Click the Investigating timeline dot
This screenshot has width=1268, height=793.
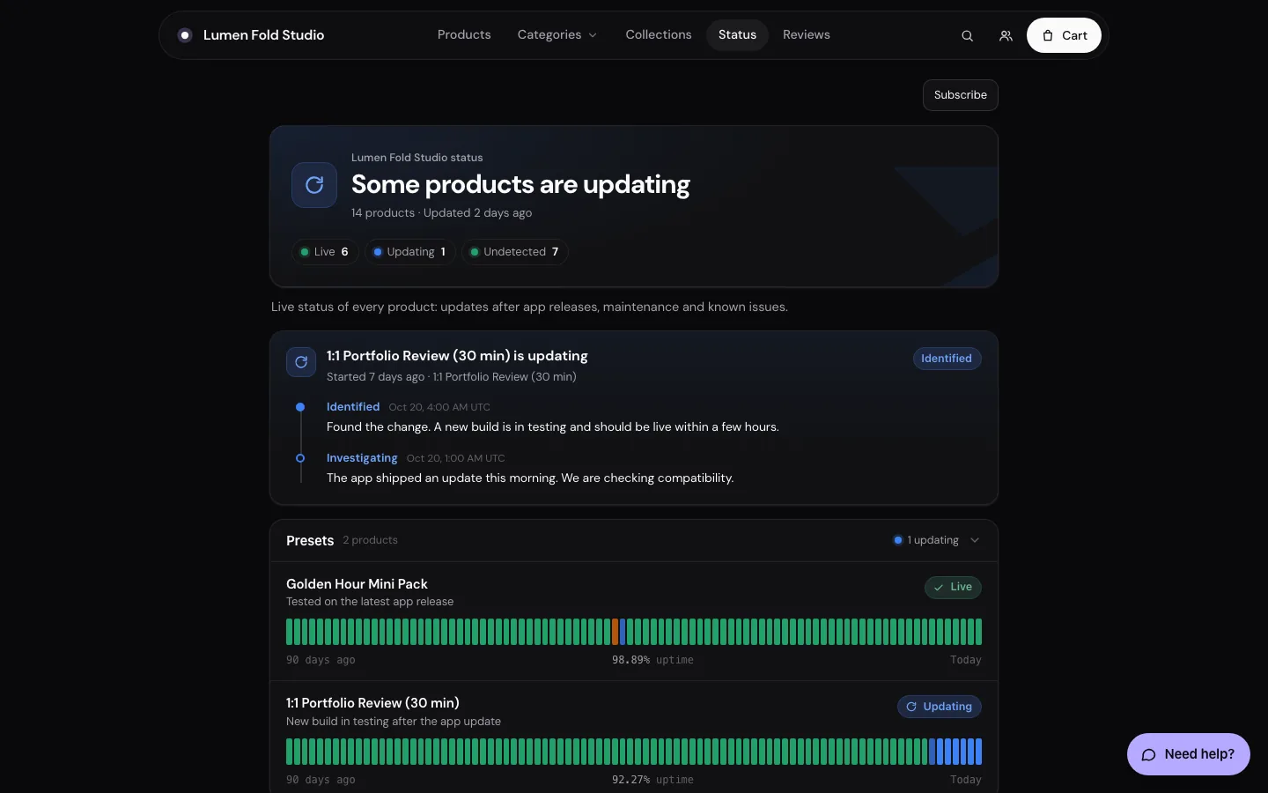(300, 458)
